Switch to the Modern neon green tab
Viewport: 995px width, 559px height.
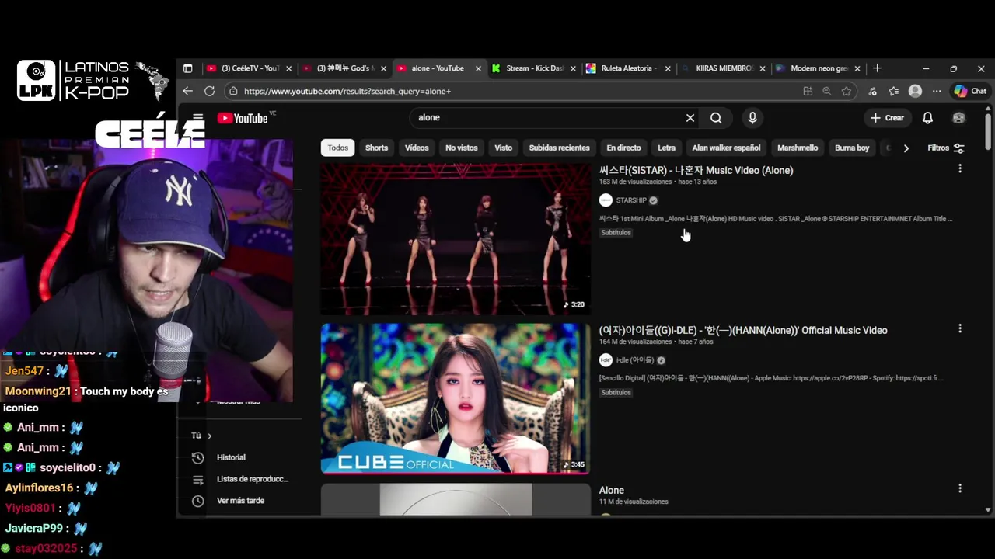818,68
